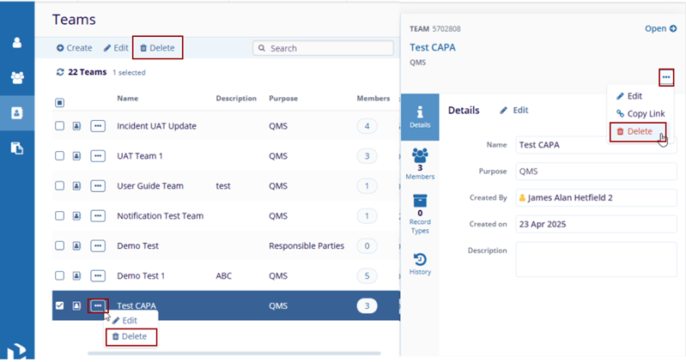Click the Create button in Teams toolbar
Viewport: 686px width, 362px height.
74,48
